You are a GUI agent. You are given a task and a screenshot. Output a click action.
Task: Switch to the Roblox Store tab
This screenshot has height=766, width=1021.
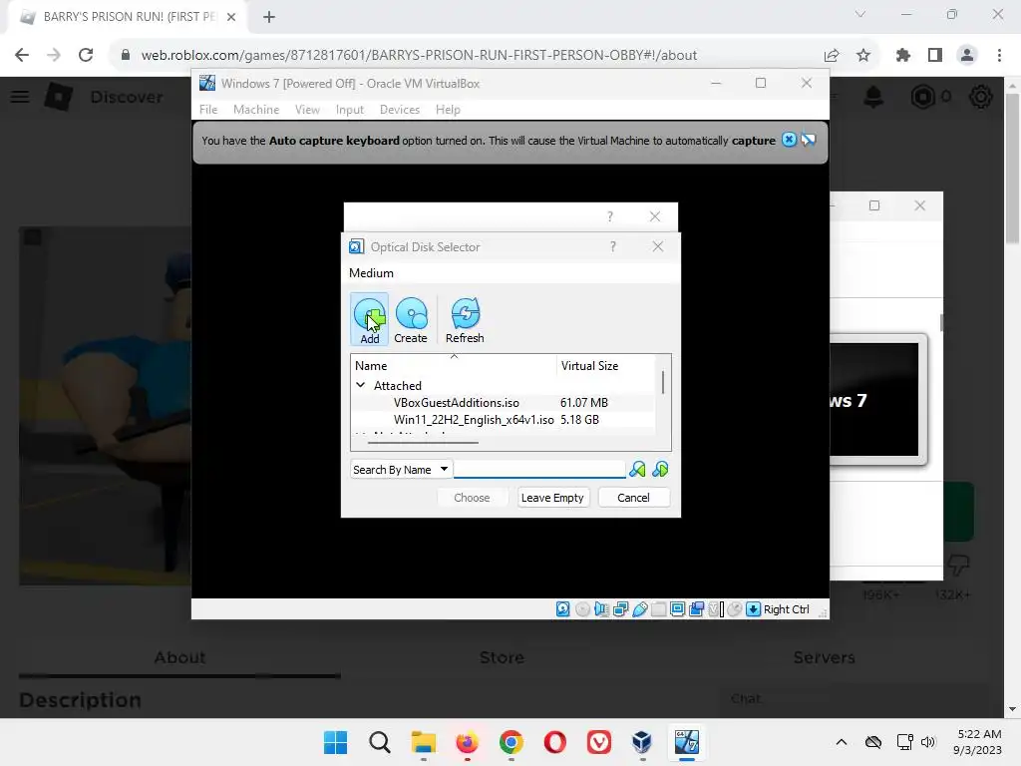tap(502, 657)
